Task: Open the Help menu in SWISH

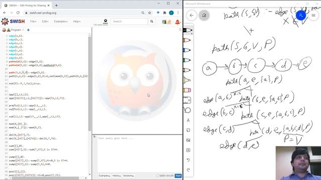Action: click(77, 21)
